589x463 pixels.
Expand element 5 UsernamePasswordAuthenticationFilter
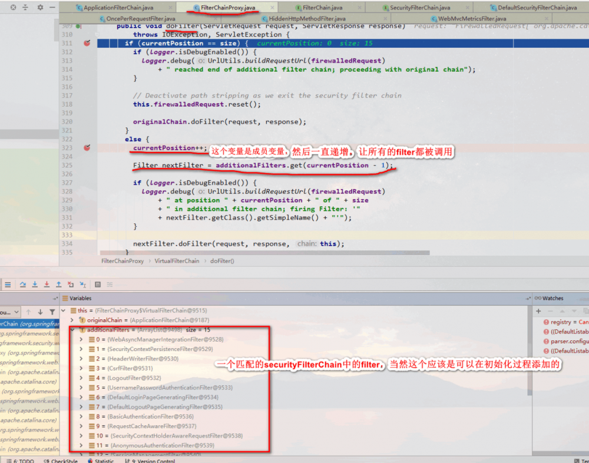point(81,388)
